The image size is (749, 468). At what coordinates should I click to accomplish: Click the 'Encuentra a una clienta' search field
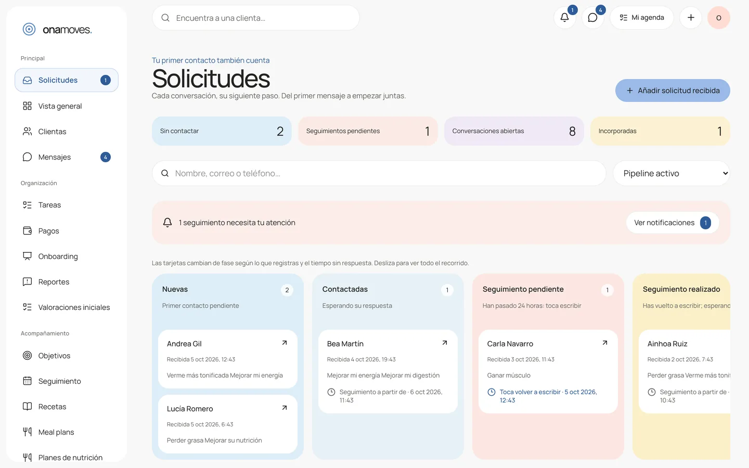coord(256,18)
